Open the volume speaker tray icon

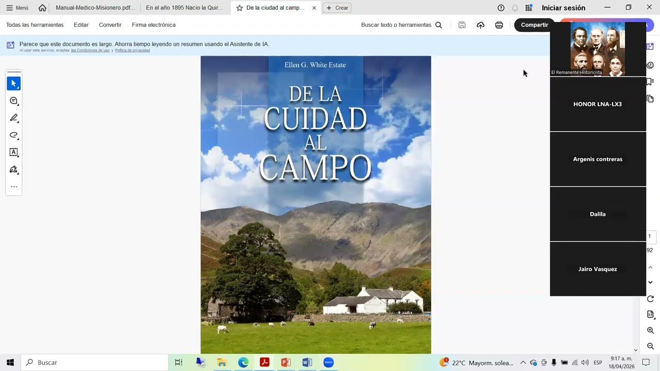click(x=585, y=363)
